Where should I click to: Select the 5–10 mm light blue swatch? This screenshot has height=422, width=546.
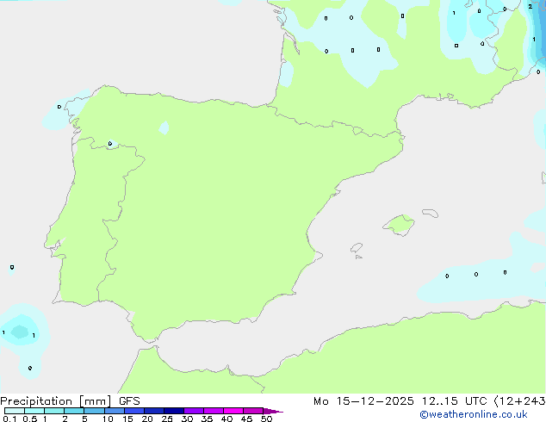pos(94,411)
